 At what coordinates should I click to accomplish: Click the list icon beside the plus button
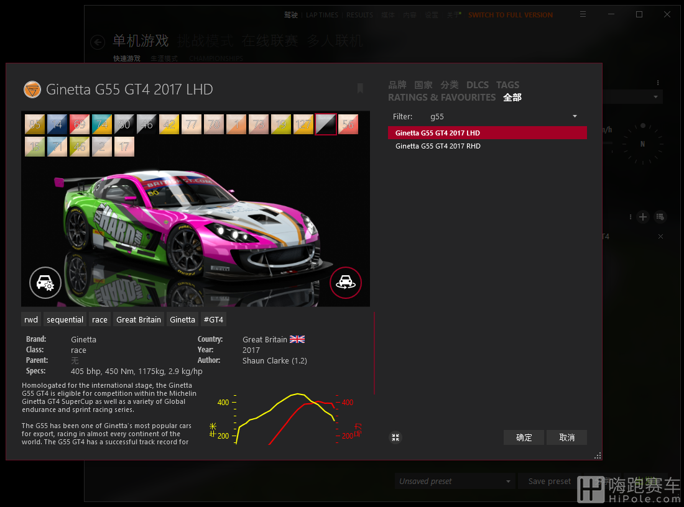coord(660,217)
